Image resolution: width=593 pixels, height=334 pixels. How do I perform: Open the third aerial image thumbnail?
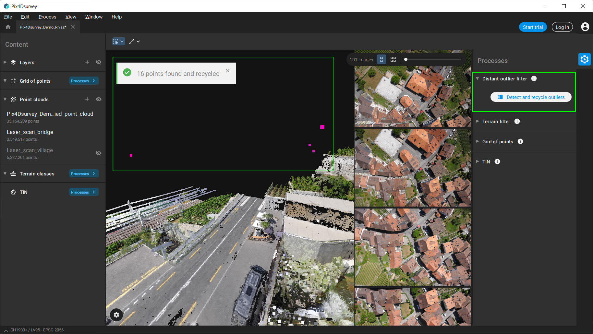click(x=413, y=247)
